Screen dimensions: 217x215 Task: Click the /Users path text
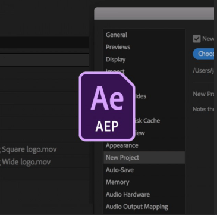coord(203,71)
